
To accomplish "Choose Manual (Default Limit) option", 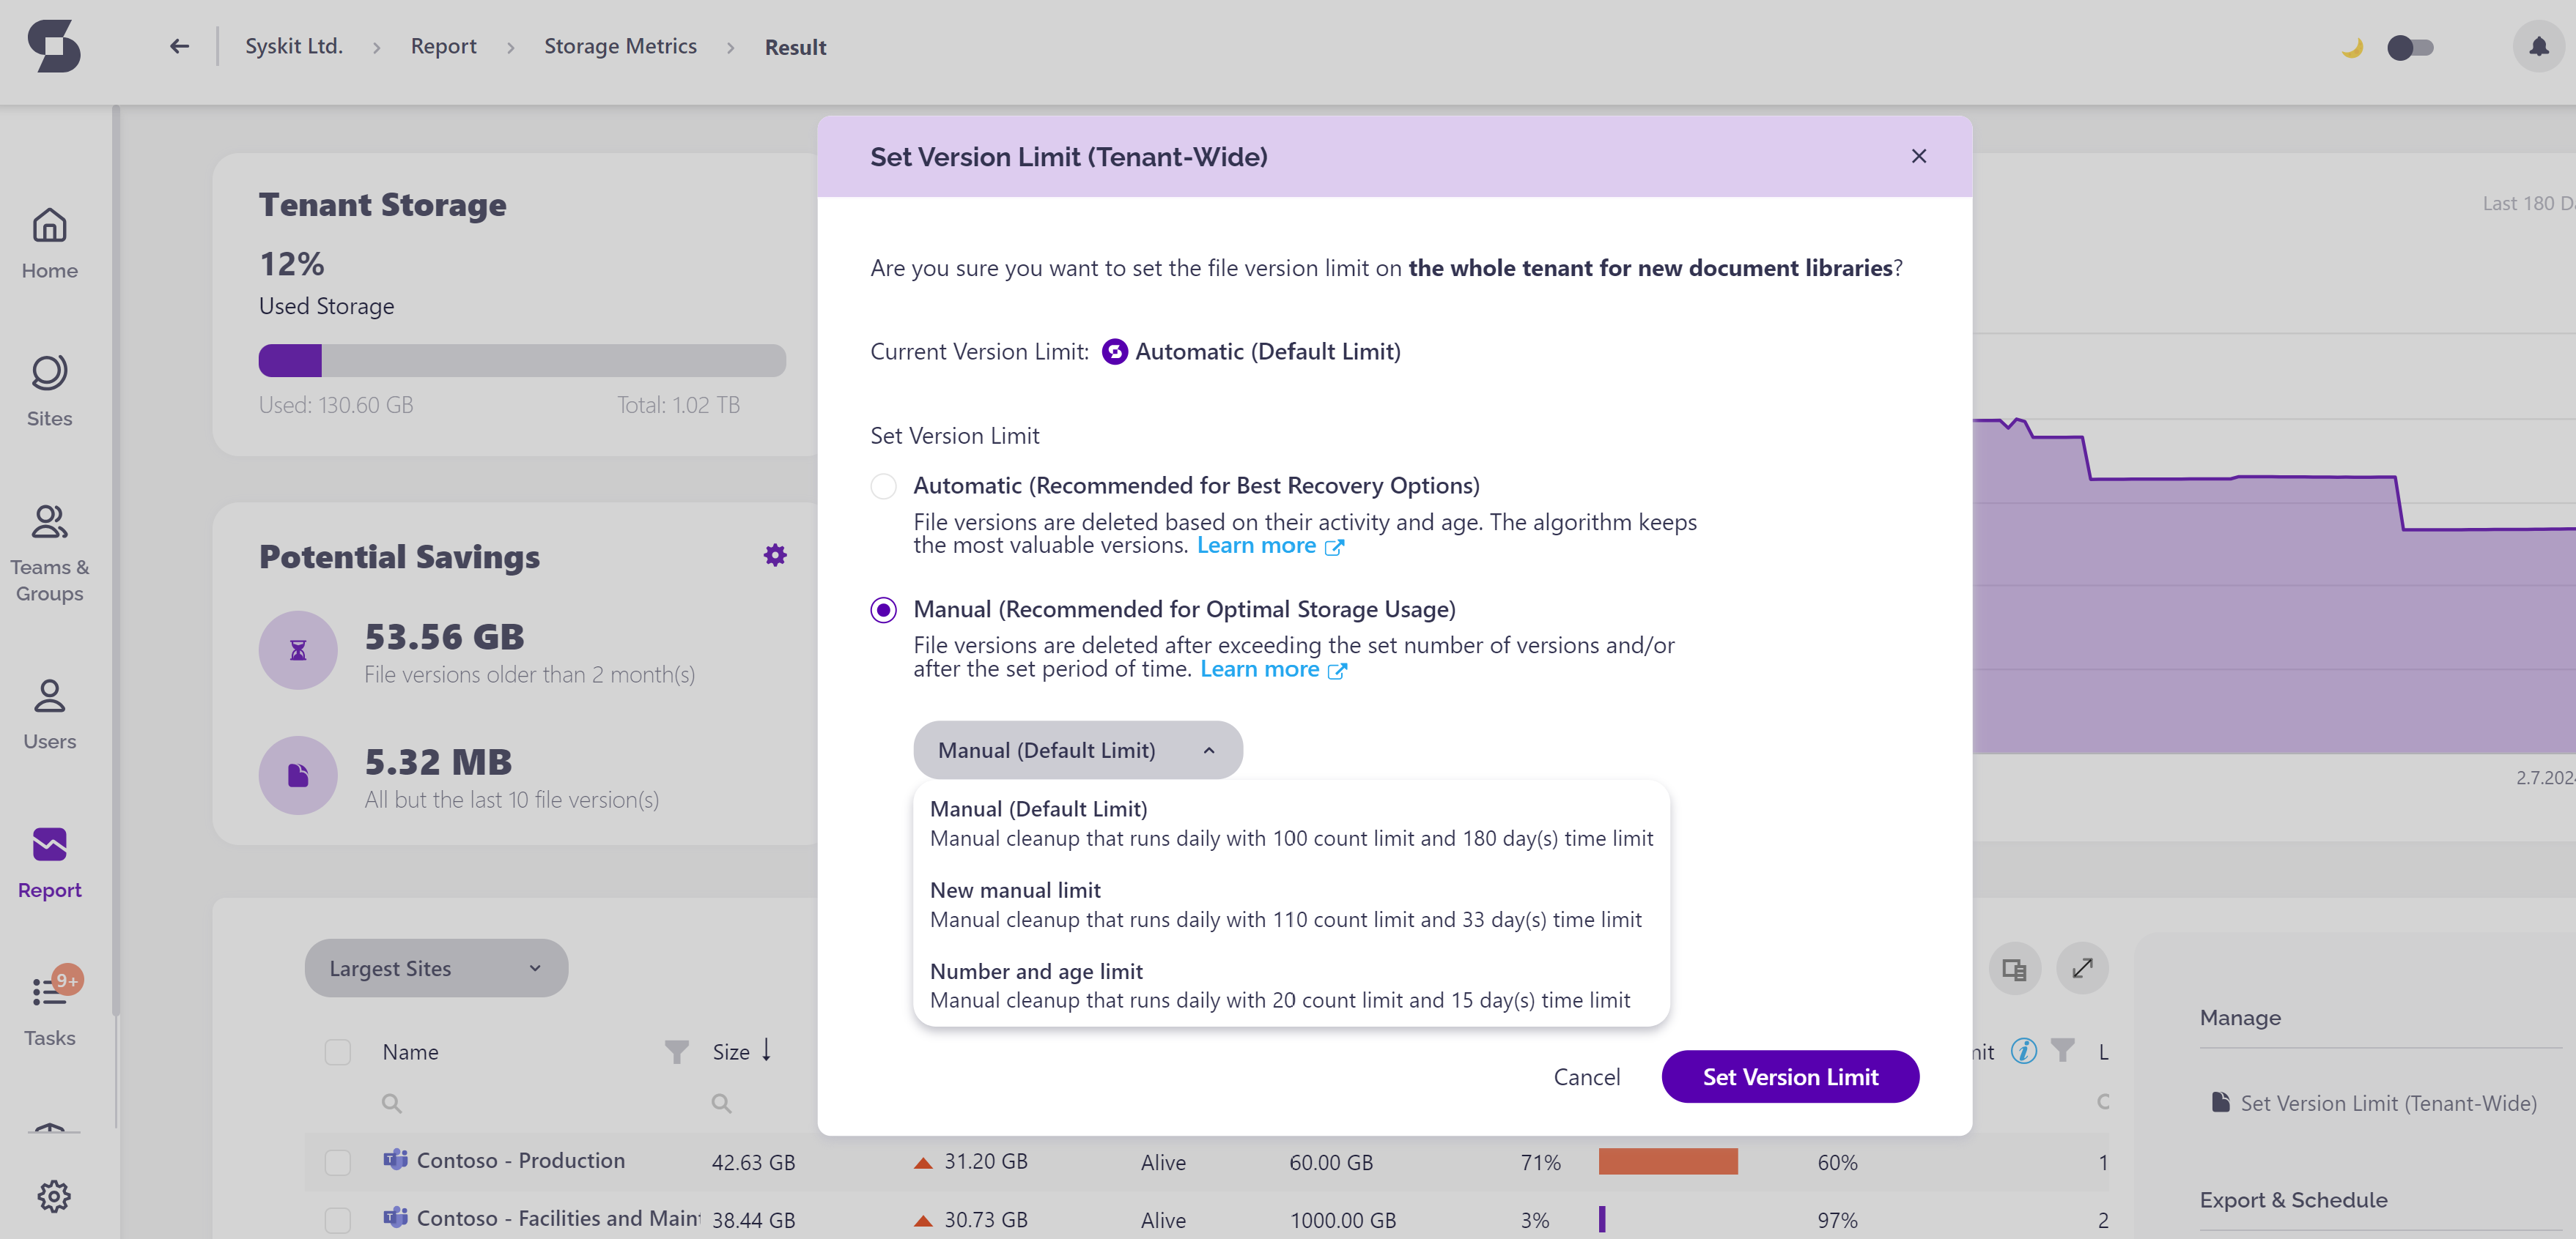I will [x=1290, y=823].
